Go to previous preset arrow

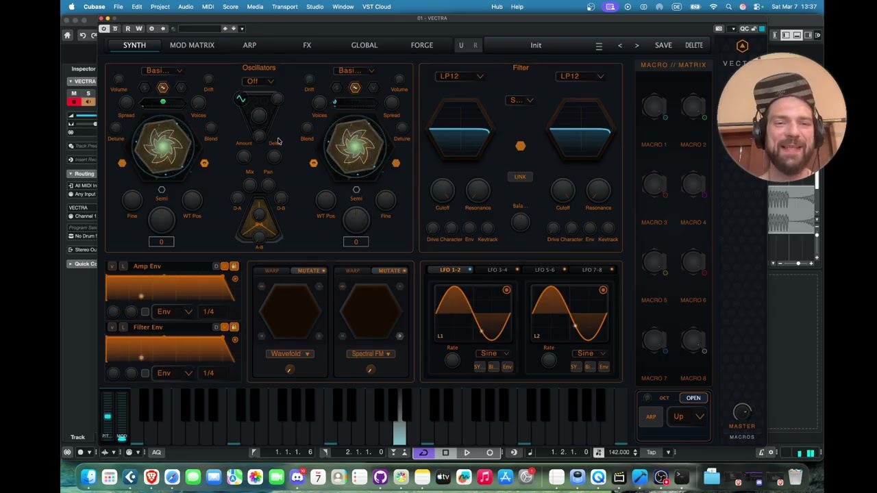point(620,46)
